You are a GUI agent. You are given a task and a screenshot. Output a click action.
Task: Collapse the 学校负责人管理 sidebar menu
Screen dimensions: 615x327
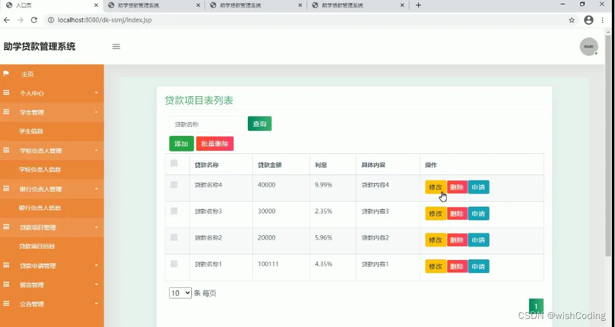pyautogui.click(x=52, y=151)
